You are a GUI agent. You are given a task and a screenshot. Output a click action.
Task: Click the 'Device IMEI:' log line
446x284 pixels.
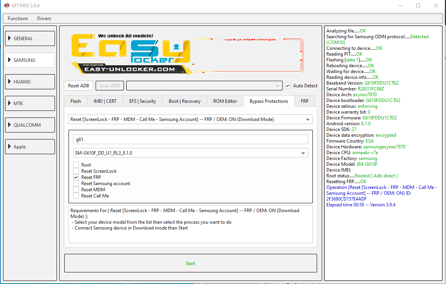338,170
